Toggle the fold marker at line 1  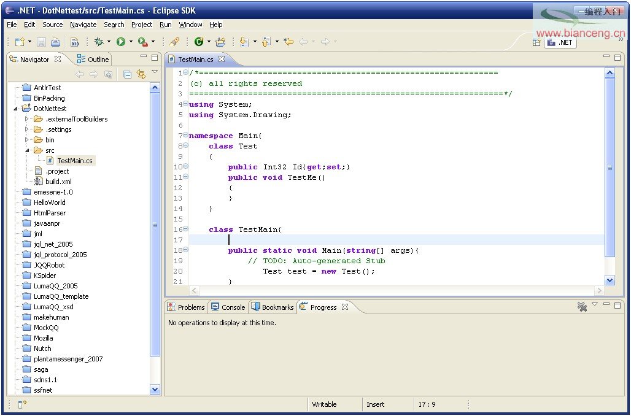pos(185,72)
